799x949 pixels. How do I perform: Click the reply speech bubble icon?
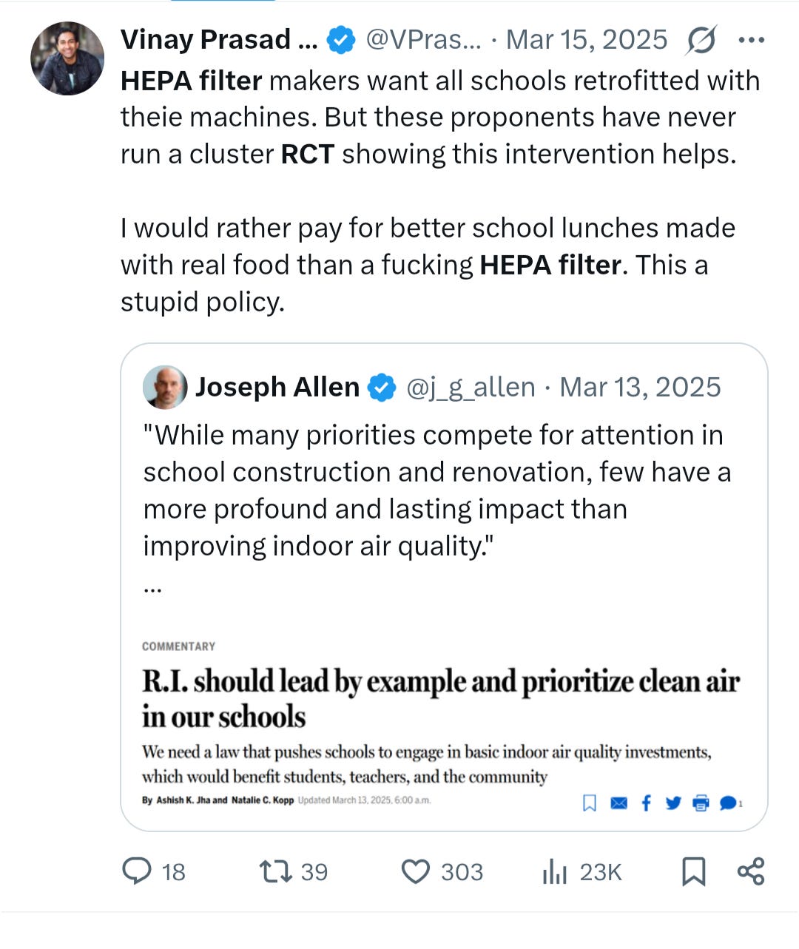(137, 871)
